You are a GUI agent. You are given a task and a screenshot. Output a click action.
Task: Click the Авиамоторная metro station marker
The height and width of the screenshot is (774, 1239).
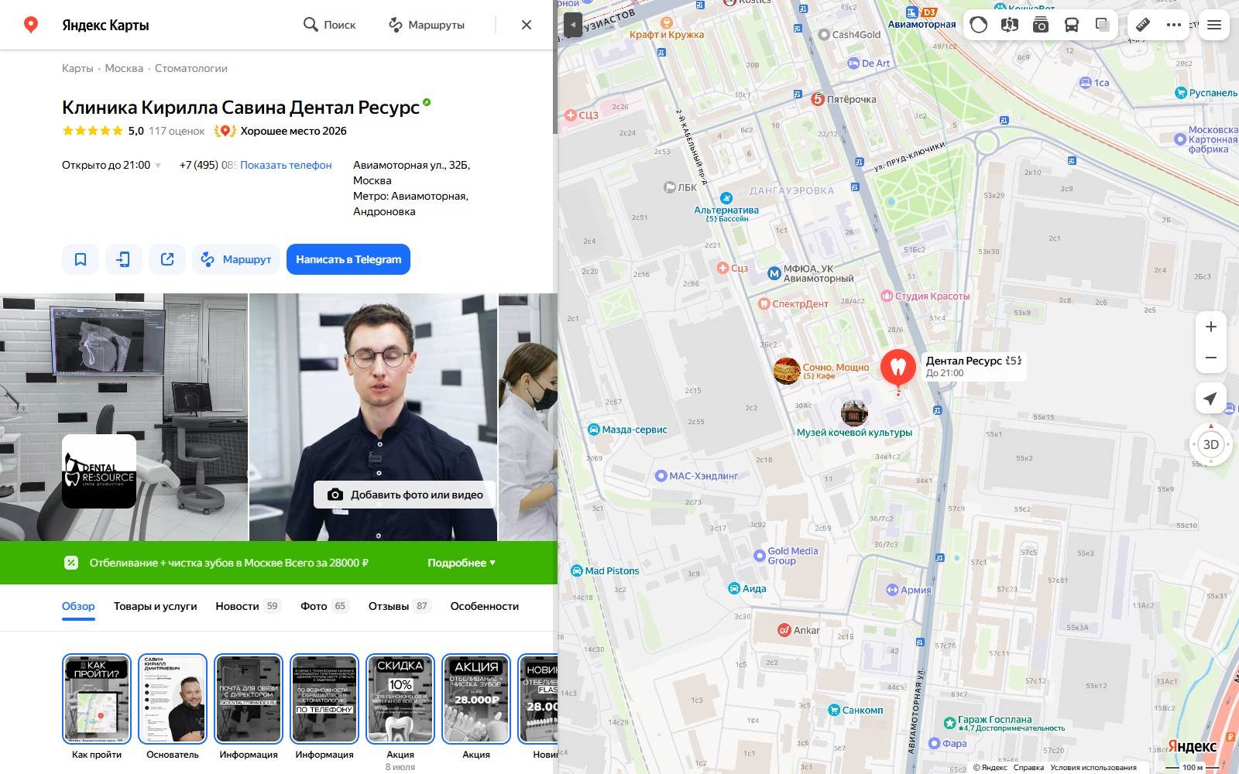pyautogui.click(x=913, y=12)
